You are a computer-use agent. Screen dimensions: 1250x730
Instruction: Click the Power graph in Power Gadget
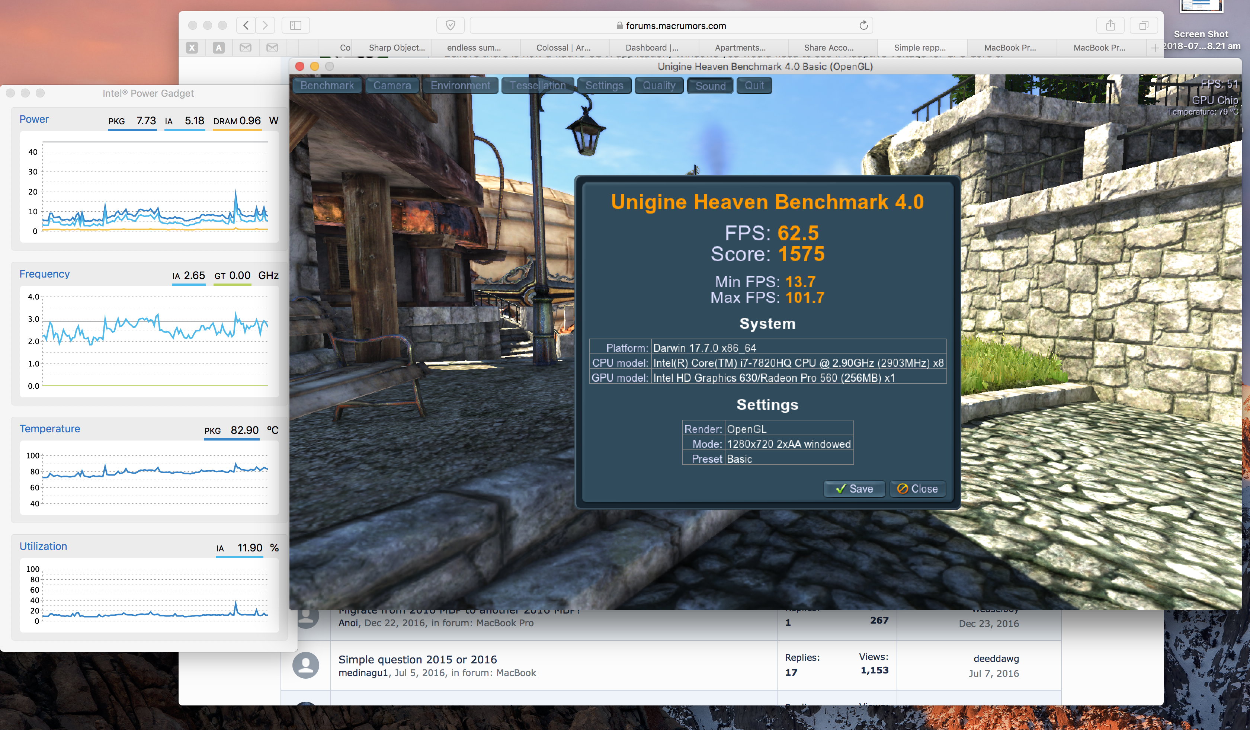click(x=149, y=187)
